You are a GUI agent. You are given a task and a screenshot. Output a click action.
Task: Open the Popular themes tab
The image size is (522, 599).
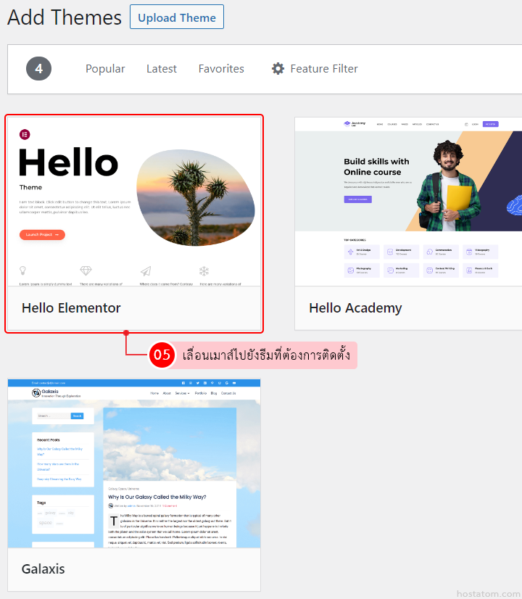click(105, 69)
